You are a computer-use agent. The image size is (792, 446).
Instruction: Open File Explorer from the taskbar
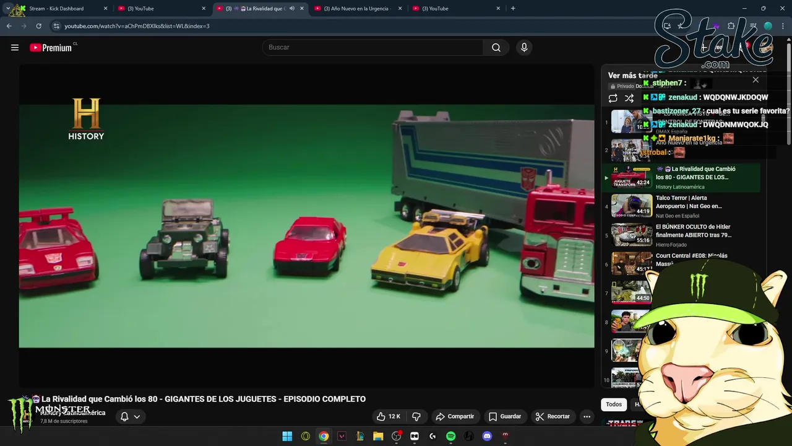pos(378,436)
